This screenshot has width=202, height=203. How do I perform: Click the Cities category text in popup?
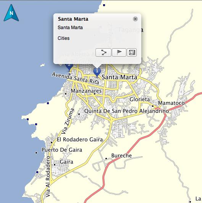tap(63, 38)
